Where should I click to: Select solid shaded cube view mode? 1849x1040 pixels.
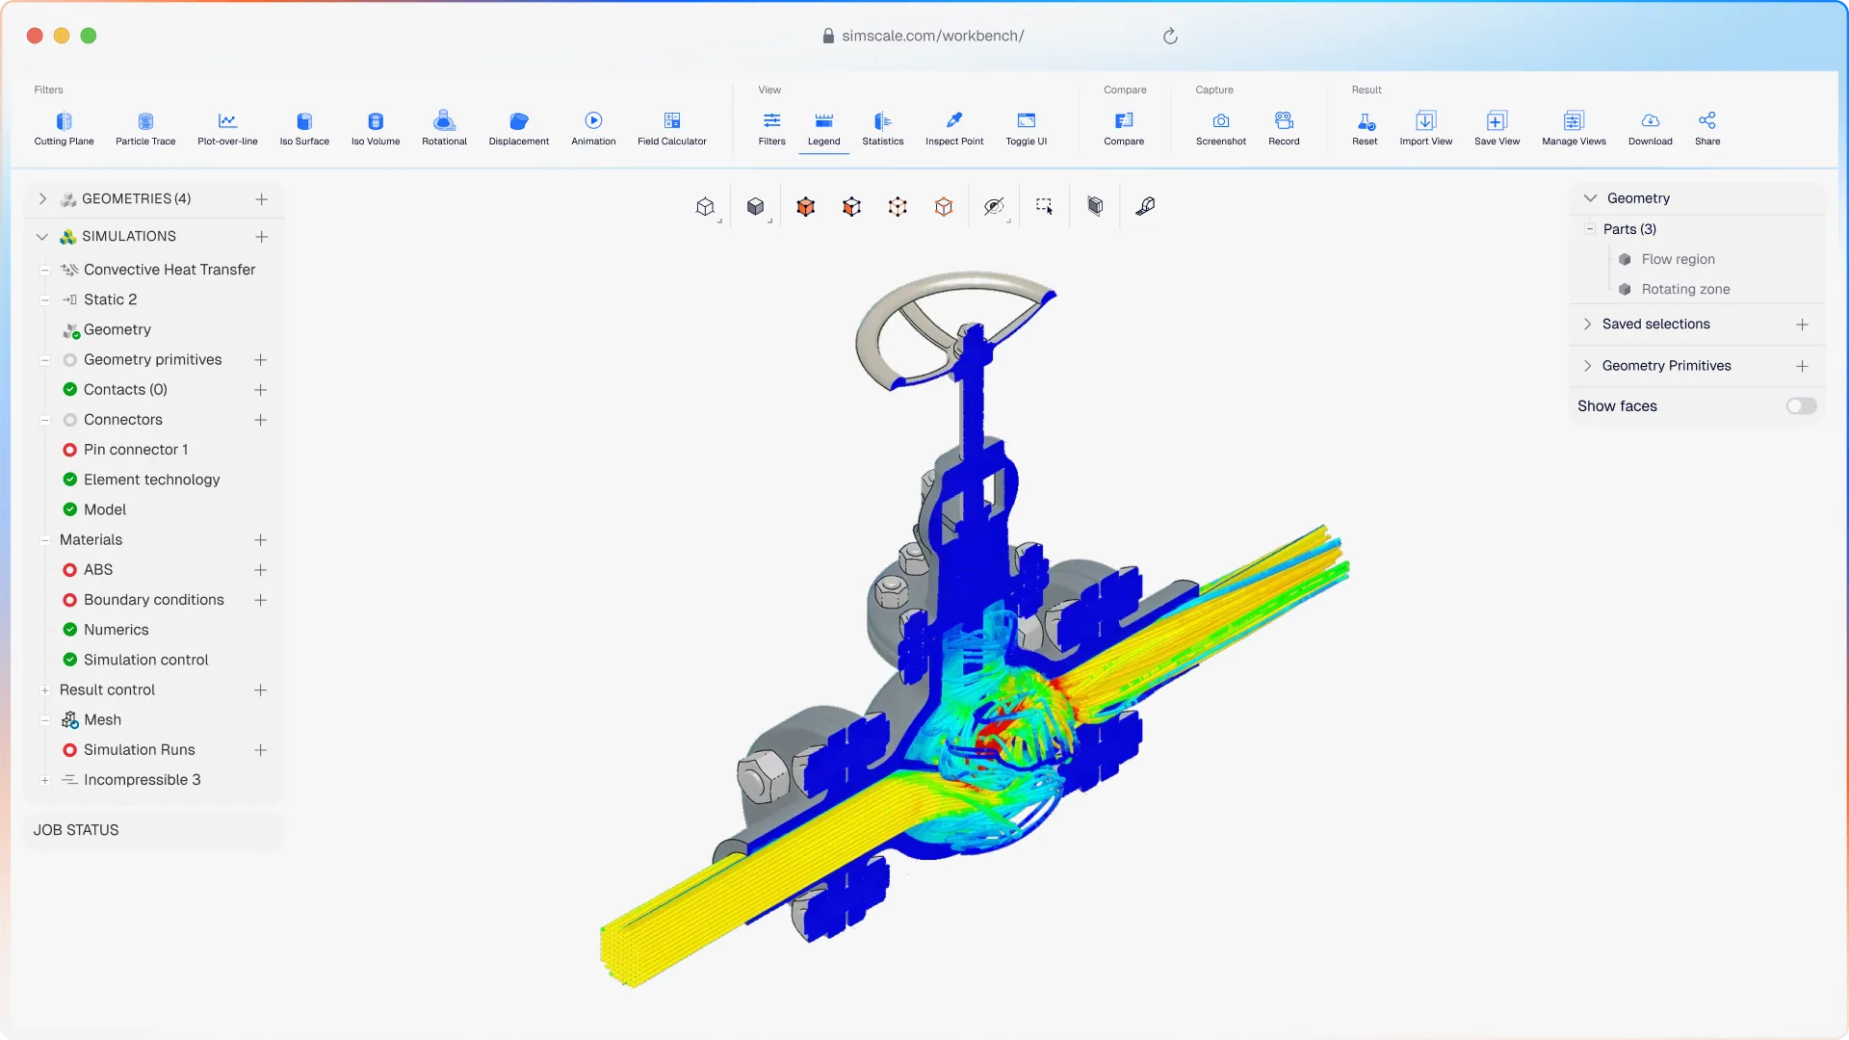(x=756, y=206)
